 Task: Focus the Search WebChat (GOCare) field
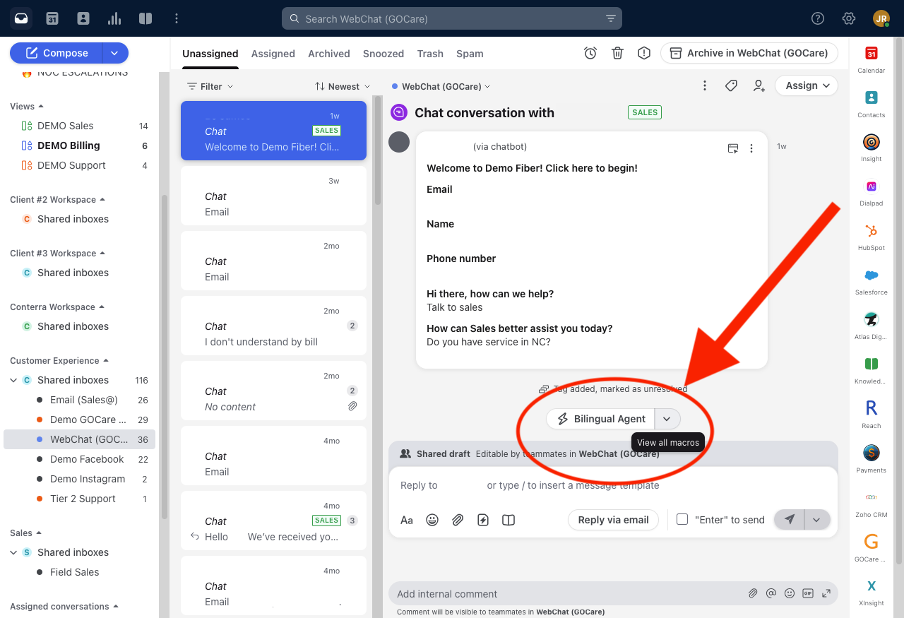[452, 19]
